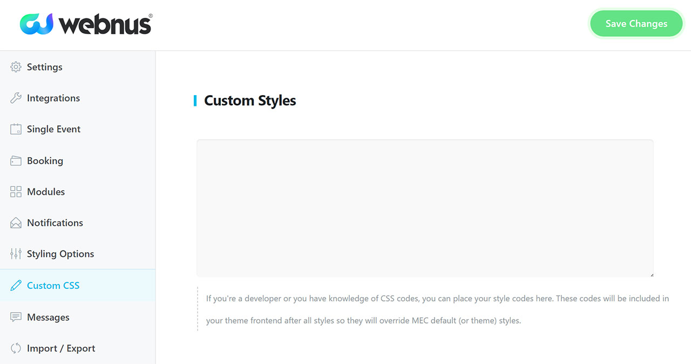Go to Integrations section
Image resolution: width=691 pixels, height=364 pixels.
pyautogui.click(x=53, y=98)
